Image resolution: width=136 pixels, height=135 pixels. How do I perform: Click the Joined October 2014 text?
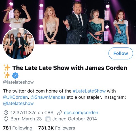pyautogui.click(x=75, y=119)
